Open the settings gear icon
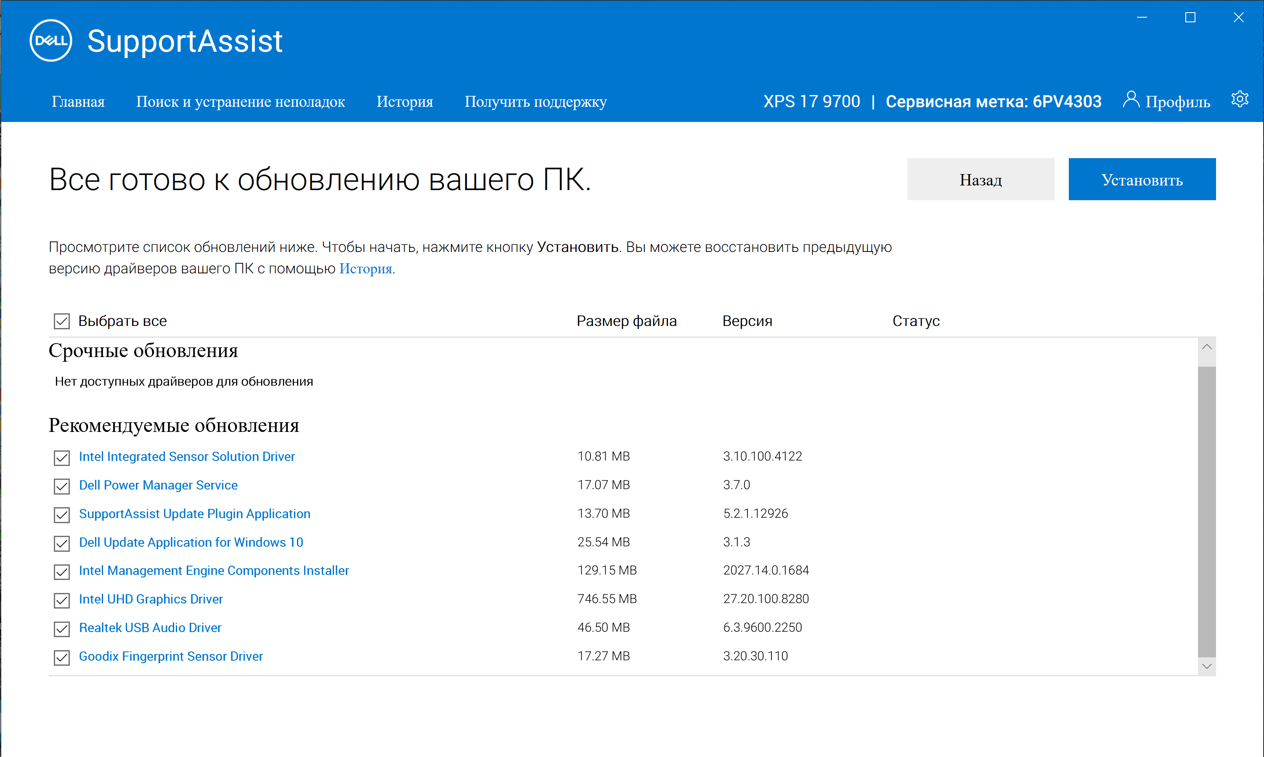 1240,99
